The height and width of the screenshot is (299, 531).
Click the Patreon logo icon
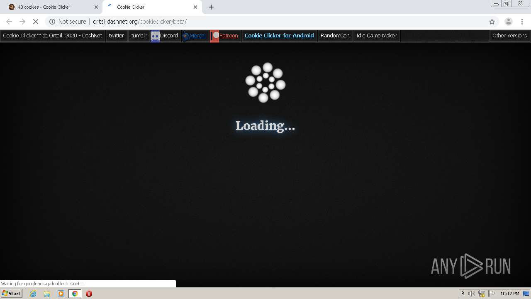pos(214,36)
